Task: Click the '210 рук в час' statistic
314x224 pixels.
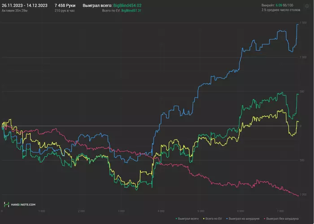Action: click(x=64, y=10)
